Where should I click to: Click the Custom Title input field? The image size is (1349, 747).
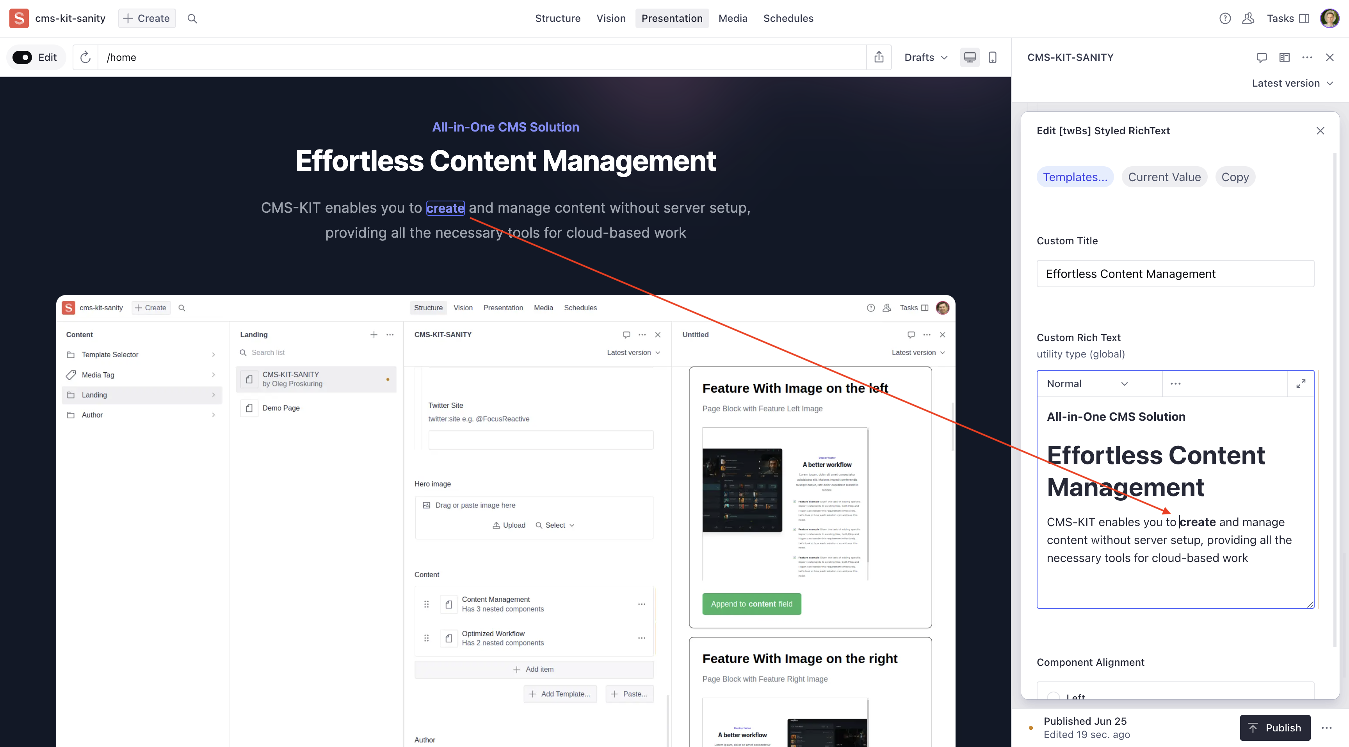click(1175, 274)
